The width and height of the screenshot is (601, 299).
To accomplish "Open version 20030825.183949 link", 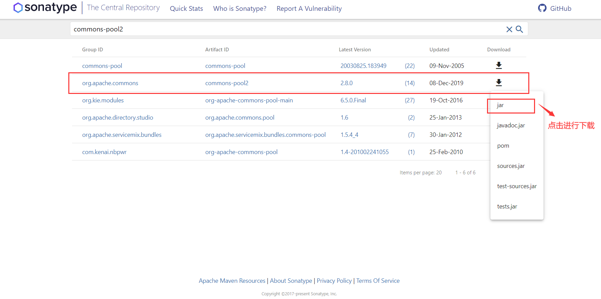I will (363, 66).
